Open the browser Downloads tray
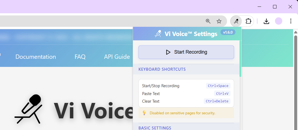This screenshot has height=130, width=298. click(266, 21)
